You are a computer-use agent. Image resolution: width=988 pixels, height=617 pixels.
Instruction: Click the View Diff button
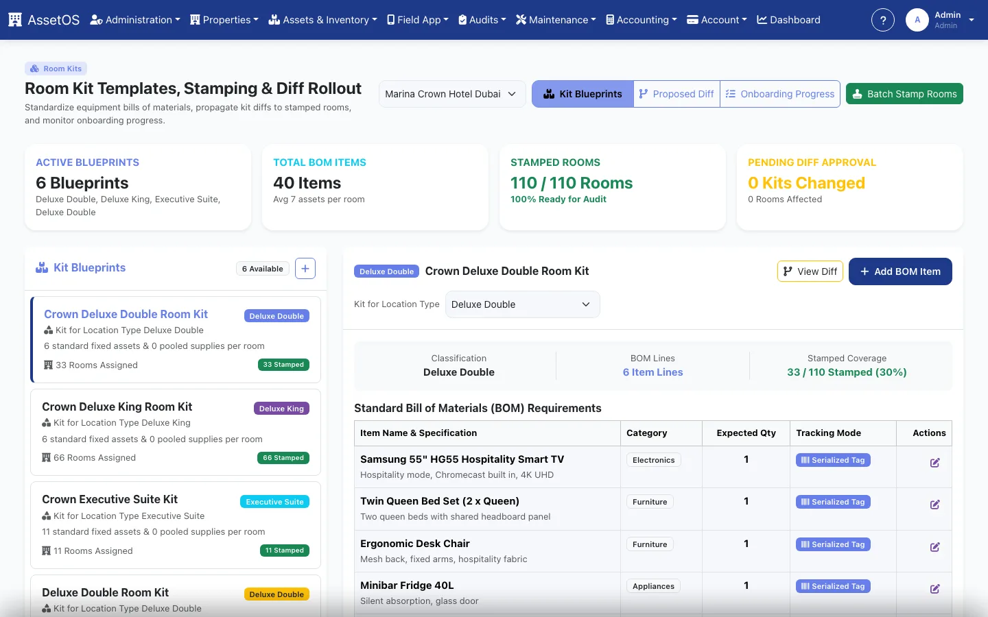point(810,271)
